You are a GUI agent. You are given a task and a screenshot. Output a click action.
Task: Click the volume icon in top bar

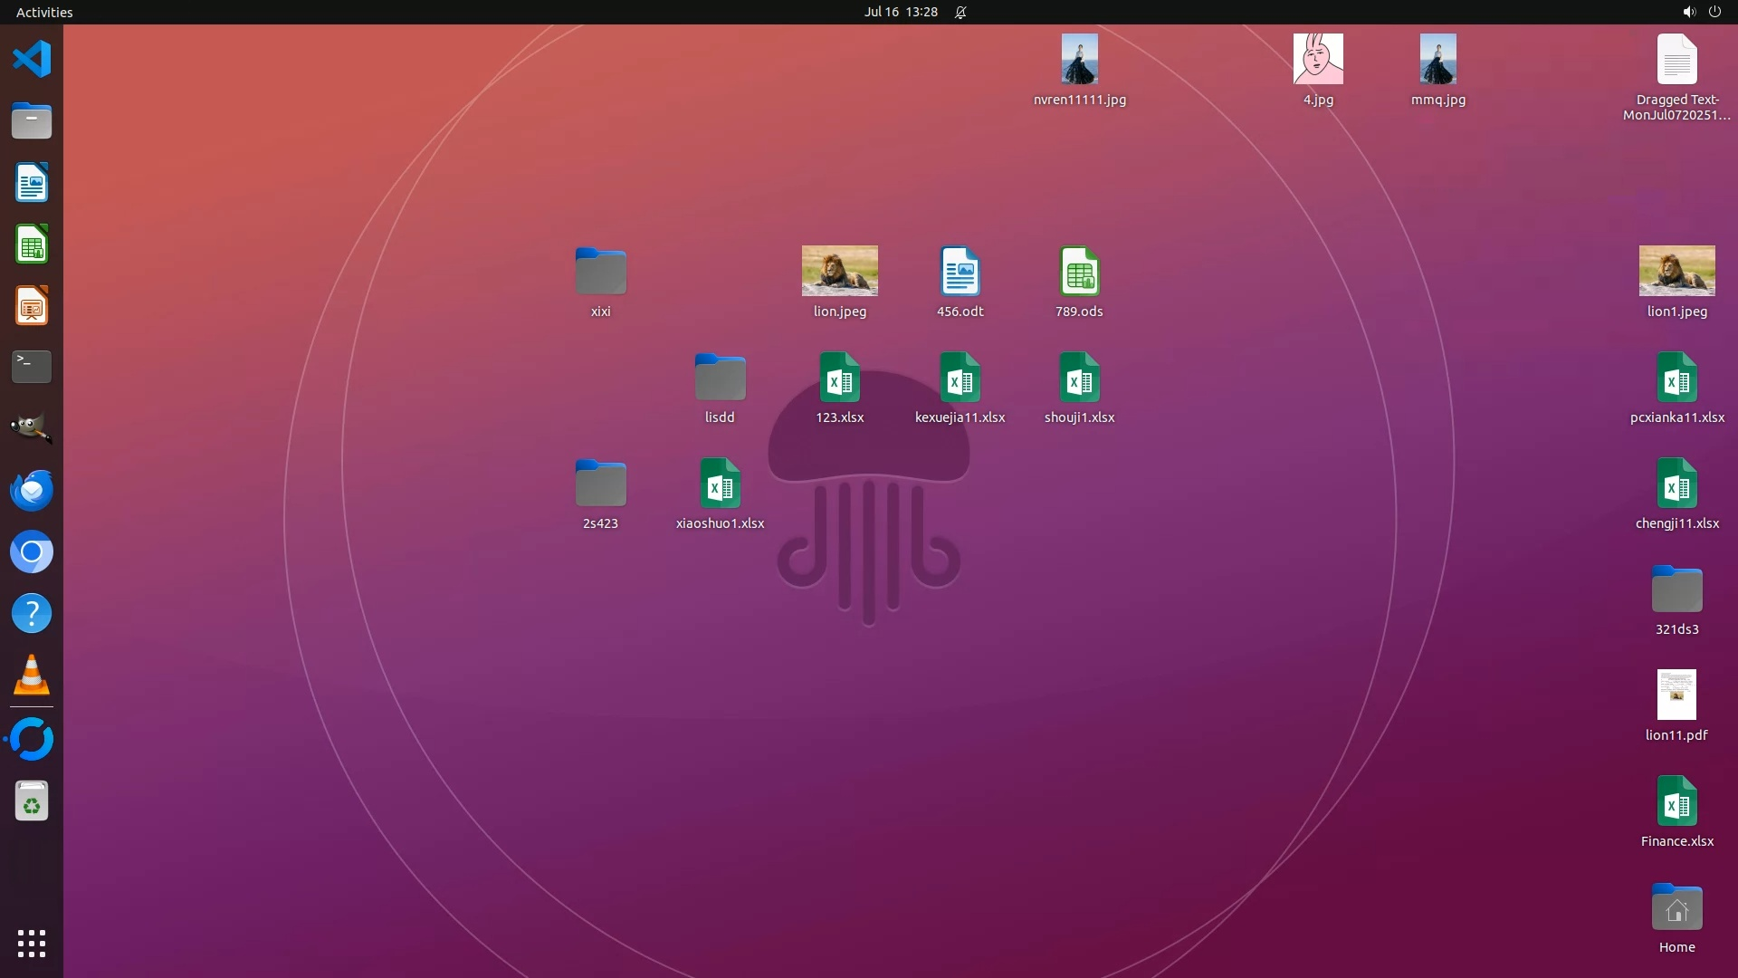(1688, 12)
